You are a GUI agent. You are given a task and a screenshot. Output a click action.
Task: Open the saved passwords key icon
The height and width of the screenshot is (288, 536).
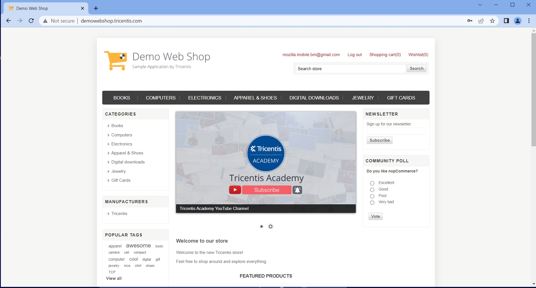[470, 21]
